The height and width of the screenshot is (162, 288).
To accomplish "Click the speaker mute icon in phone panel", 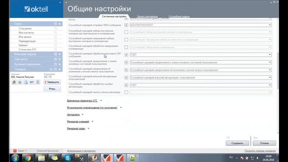I will coord(32,82).
